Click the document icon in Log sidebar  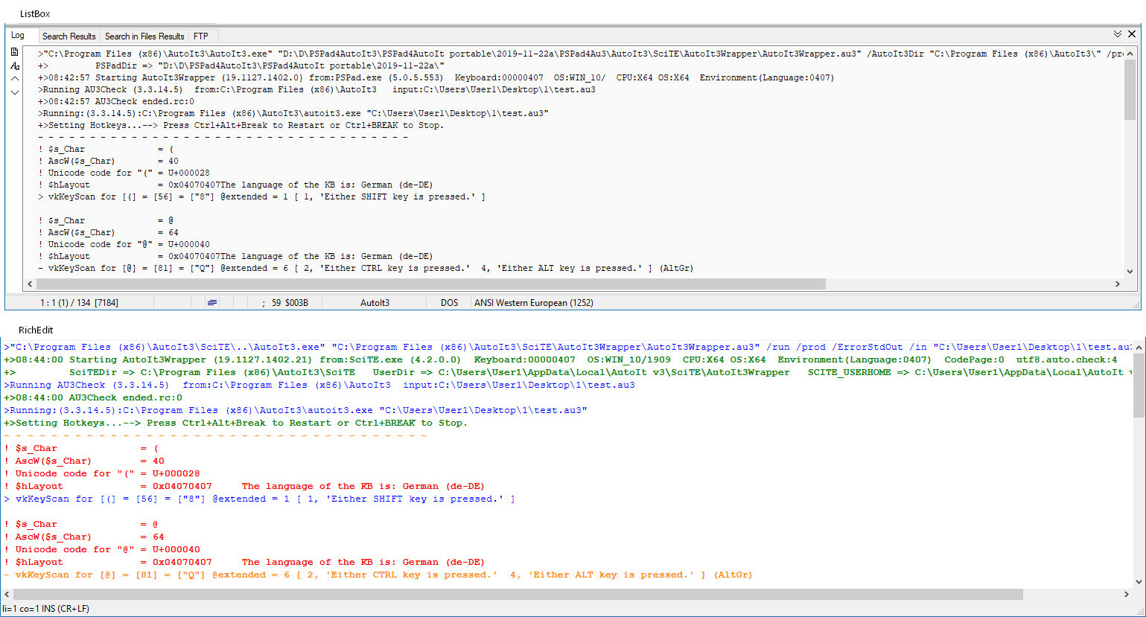14,52
